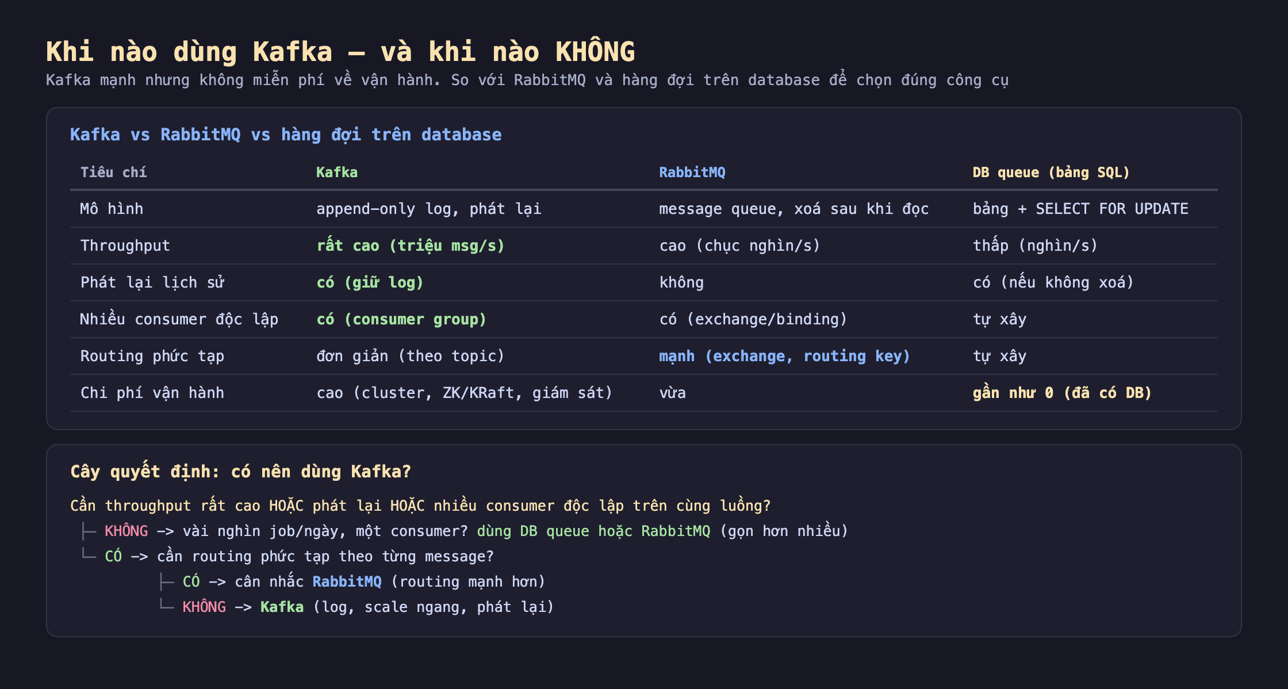
Task: Click cell 'có (nếu không xoá)'
Action: [x=1053, y=282]
